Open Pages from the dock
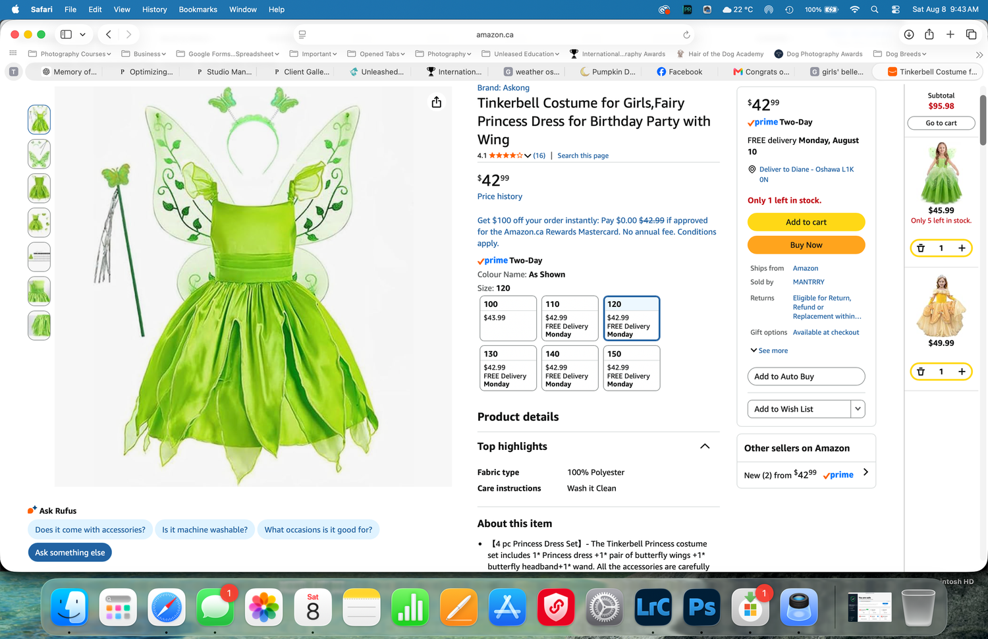 pos(458,607)
